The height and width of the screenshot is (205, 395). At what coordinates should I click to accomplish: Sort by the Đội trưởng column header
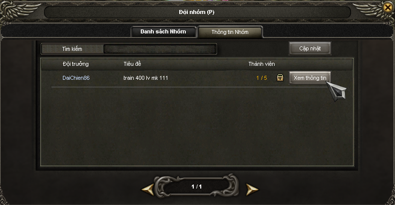click(75, 64)
